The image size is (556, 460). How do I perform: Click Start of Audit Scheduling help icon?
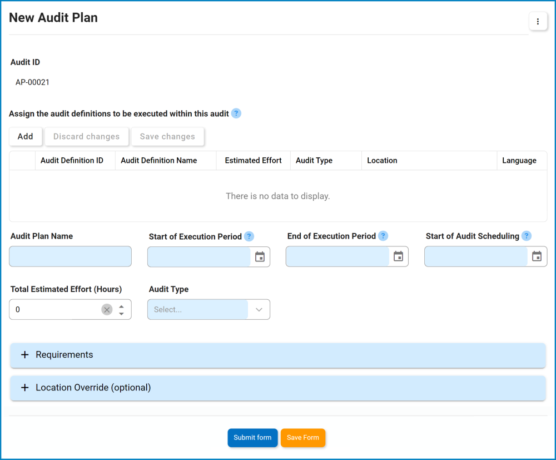tap(527, 236)
